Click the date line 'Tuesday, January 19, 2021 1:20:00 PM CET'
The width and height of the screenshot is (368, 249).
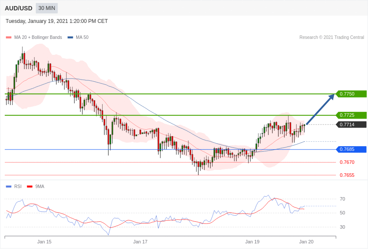point(57,21)
